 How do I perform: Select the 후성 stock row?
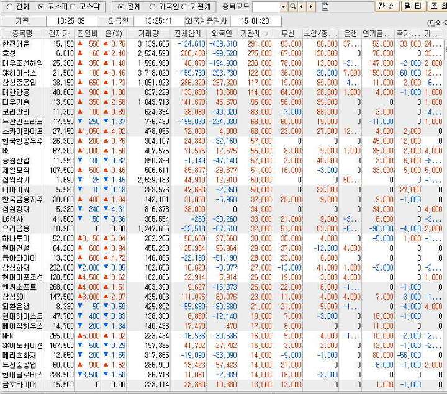coord(222,53)
